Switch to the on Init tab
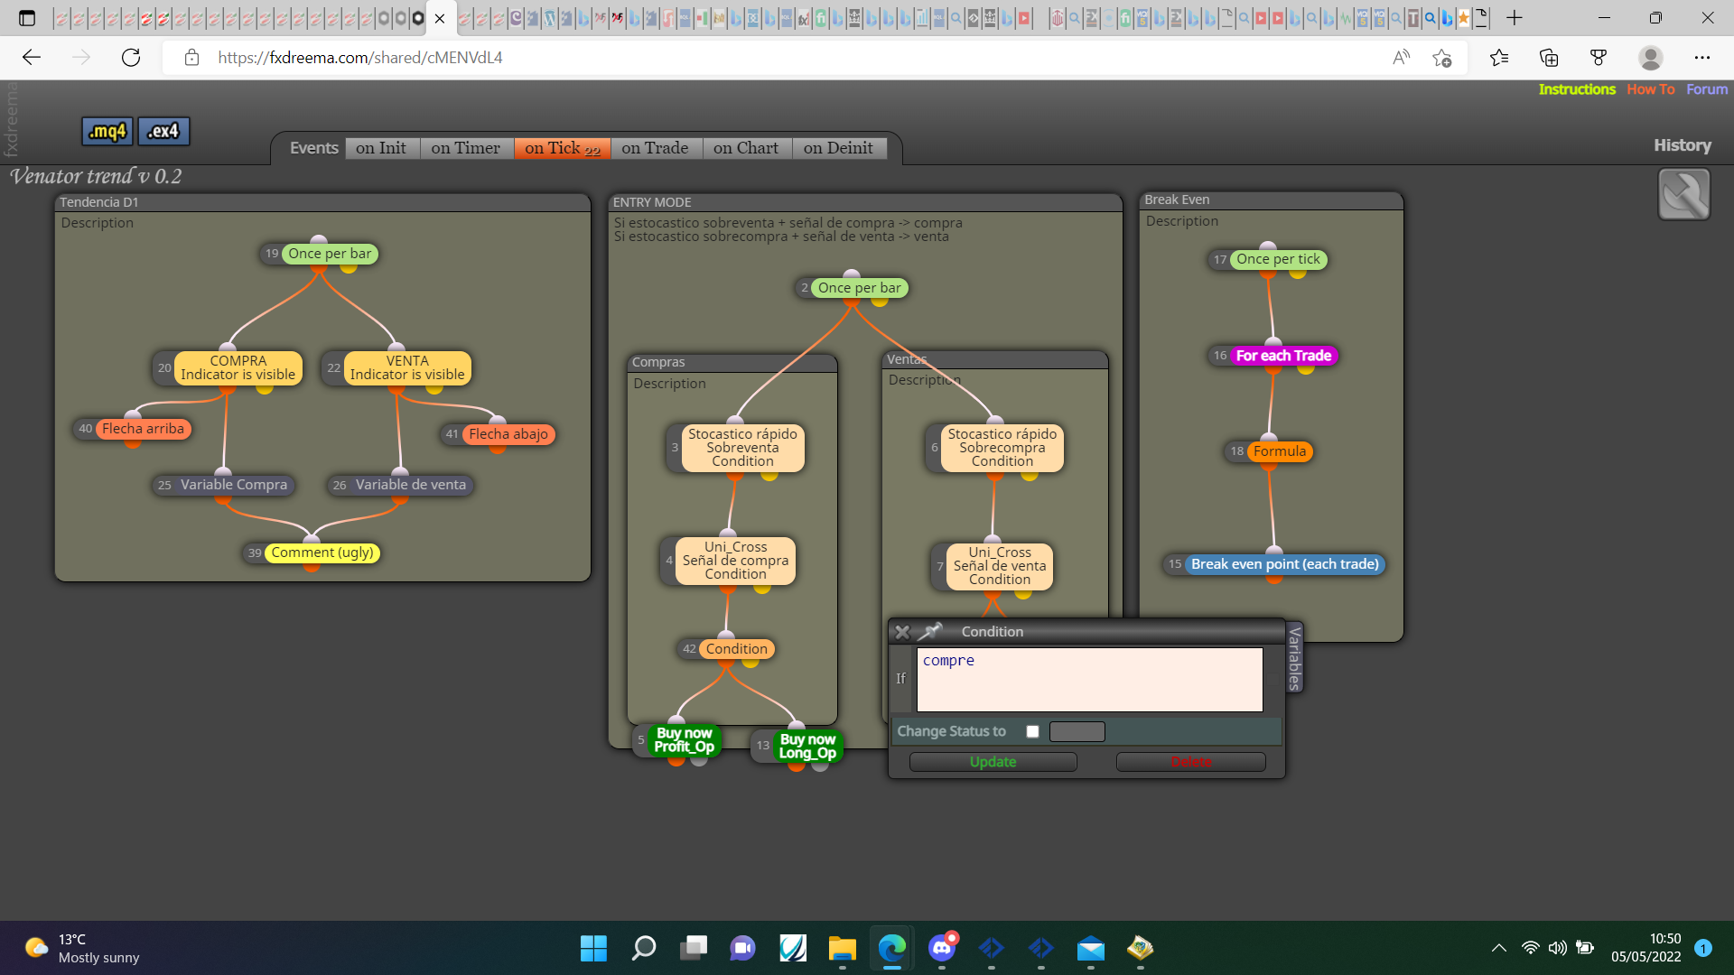Viewport: 1734px width, 975px height. [x=381, y=148]
